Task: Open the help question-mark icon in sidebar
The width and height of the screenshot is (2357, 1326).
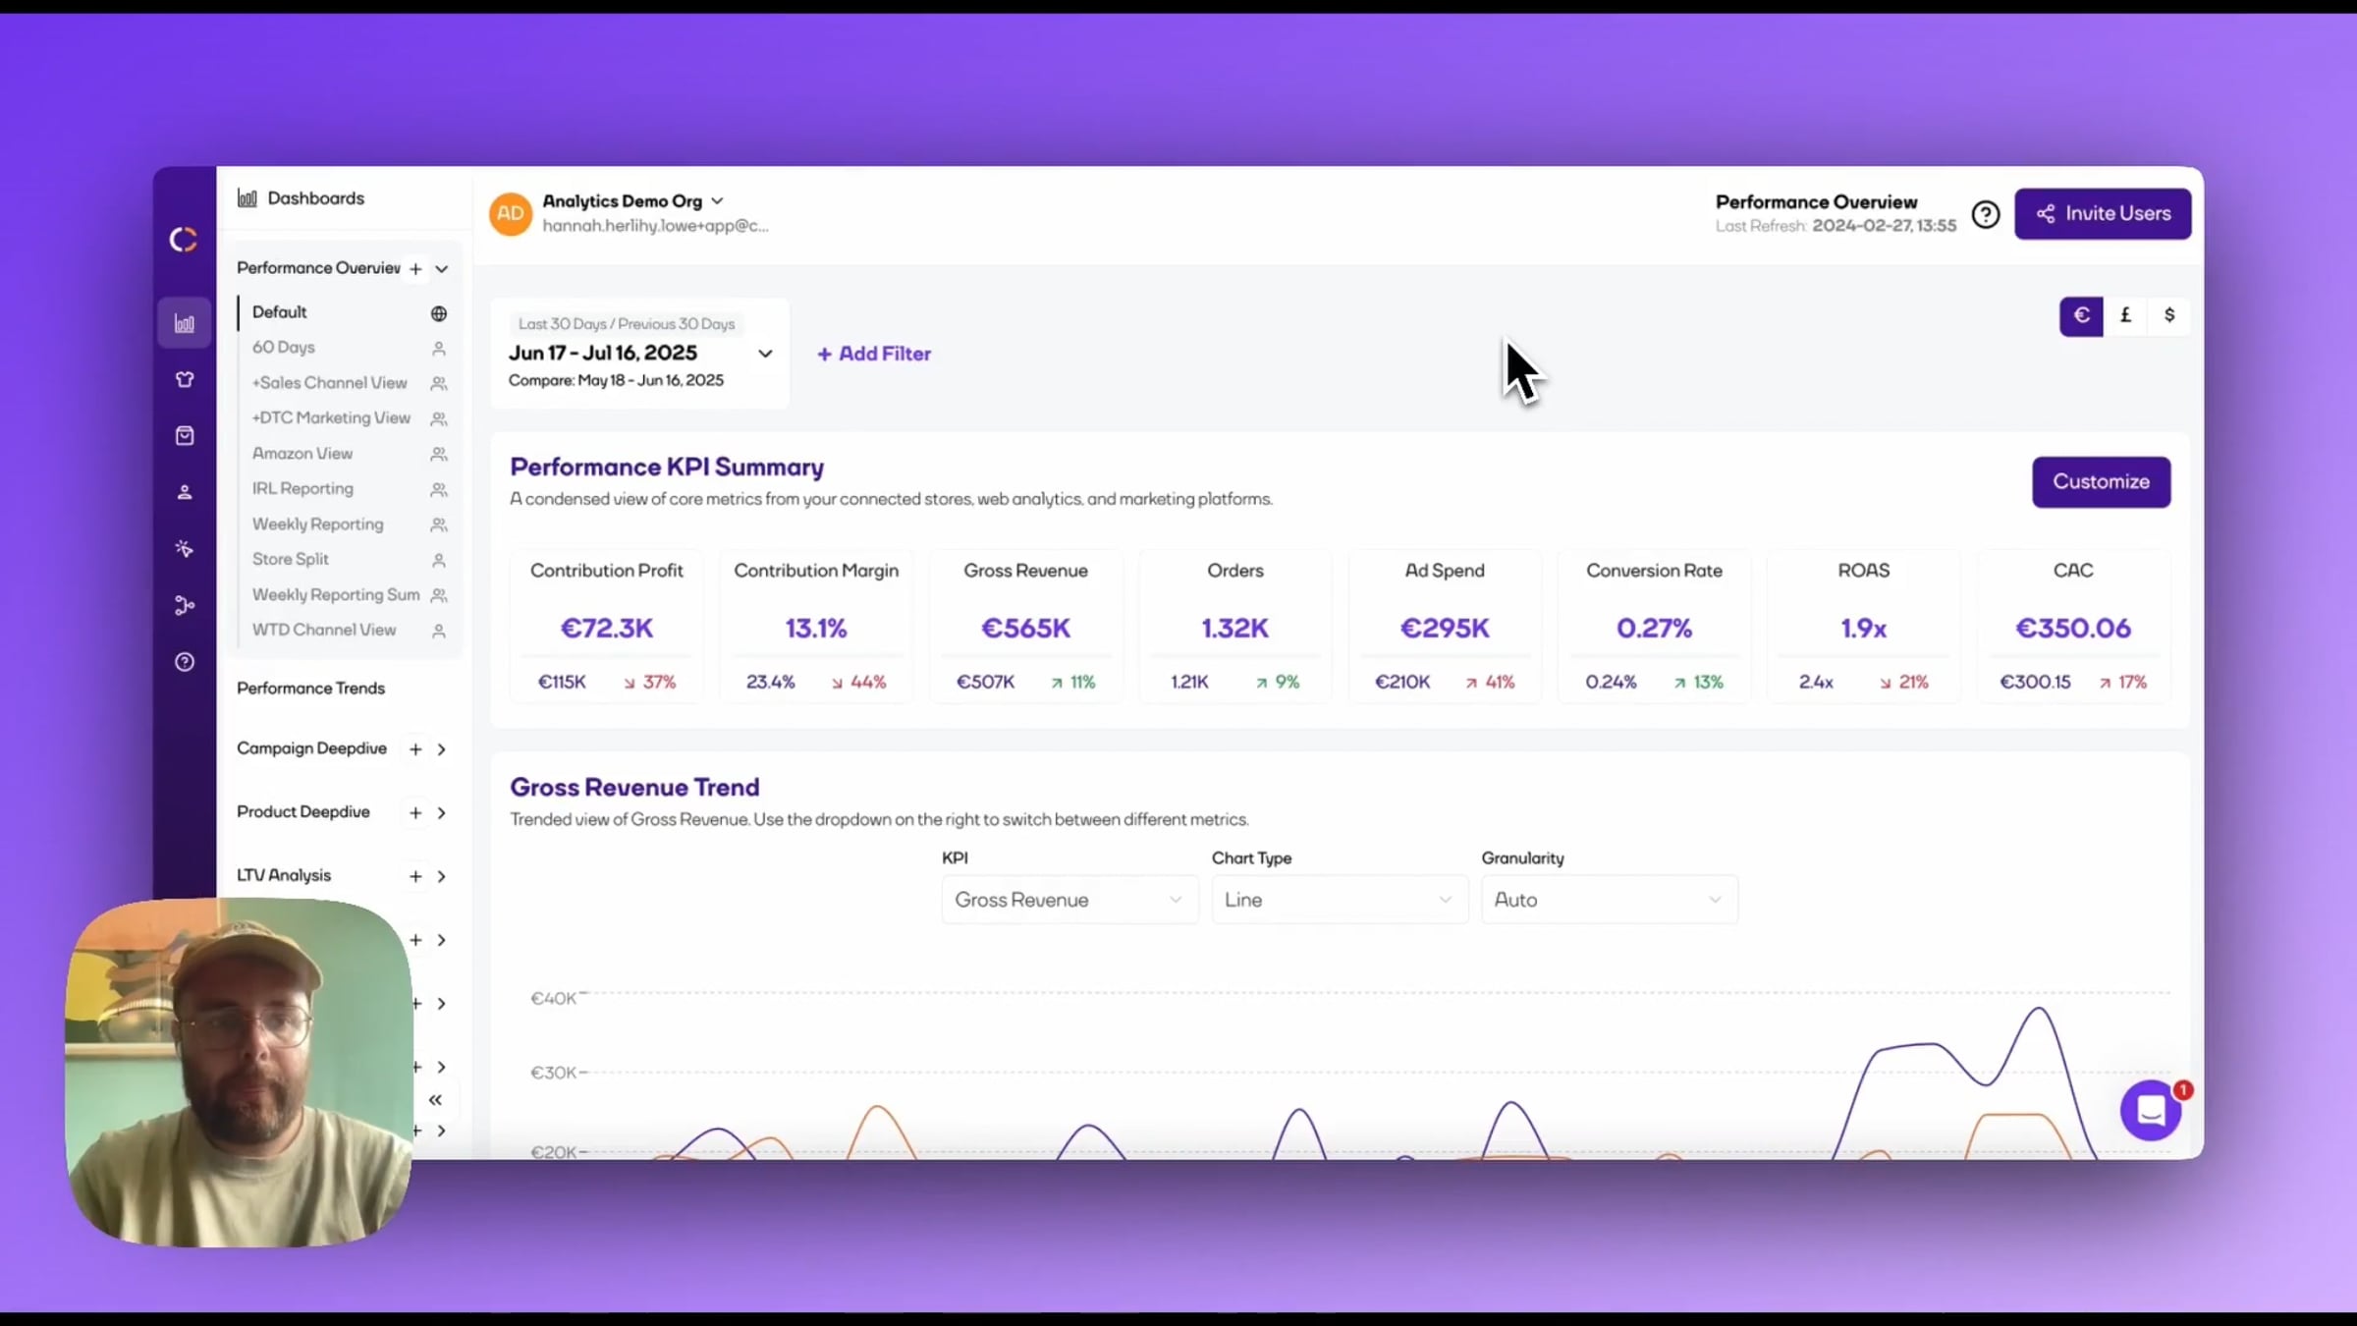Action: 185,662
